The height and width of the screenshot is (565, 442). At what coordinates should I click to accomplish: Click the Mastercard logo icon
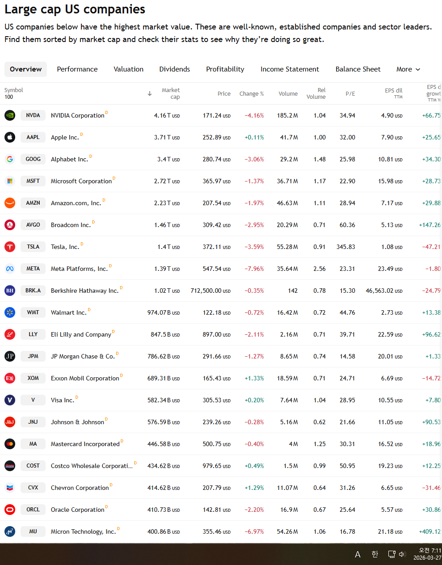10,444
